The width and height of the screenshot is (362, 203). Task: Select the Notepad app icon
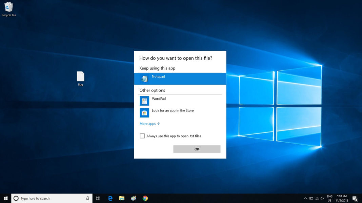[x=144, y=79]
